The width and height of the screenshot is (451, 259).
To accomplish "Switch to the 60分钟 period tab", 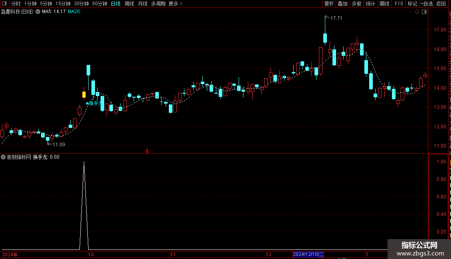I will 99,4.
